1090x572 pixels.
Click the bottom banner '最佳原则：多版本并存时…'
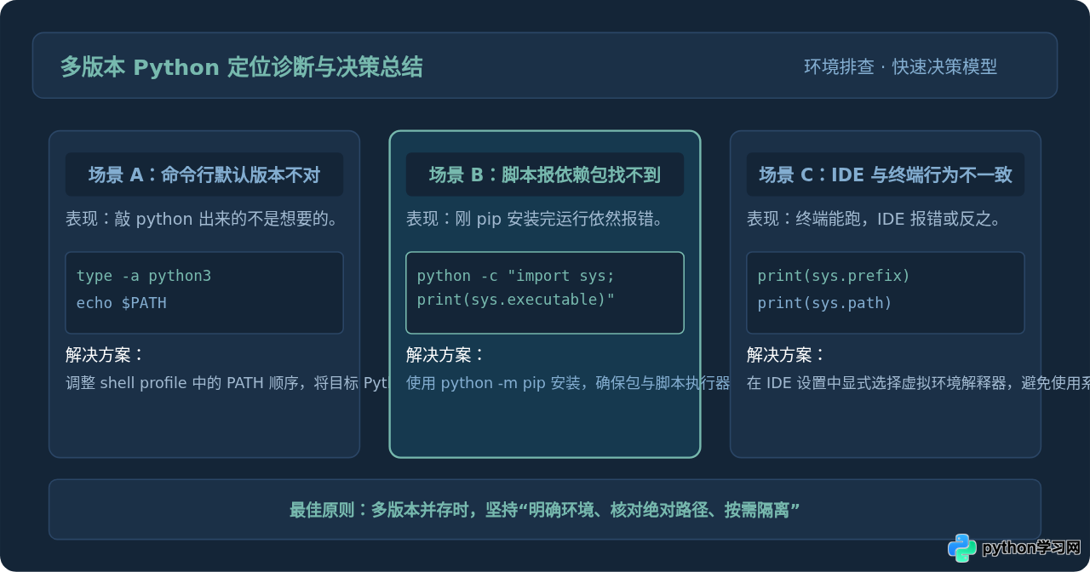pyautogui.click(x=545, y=510)
